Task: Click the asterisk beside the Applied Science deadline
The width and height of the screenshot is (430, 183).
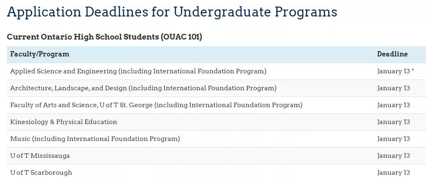Action: 413,71
